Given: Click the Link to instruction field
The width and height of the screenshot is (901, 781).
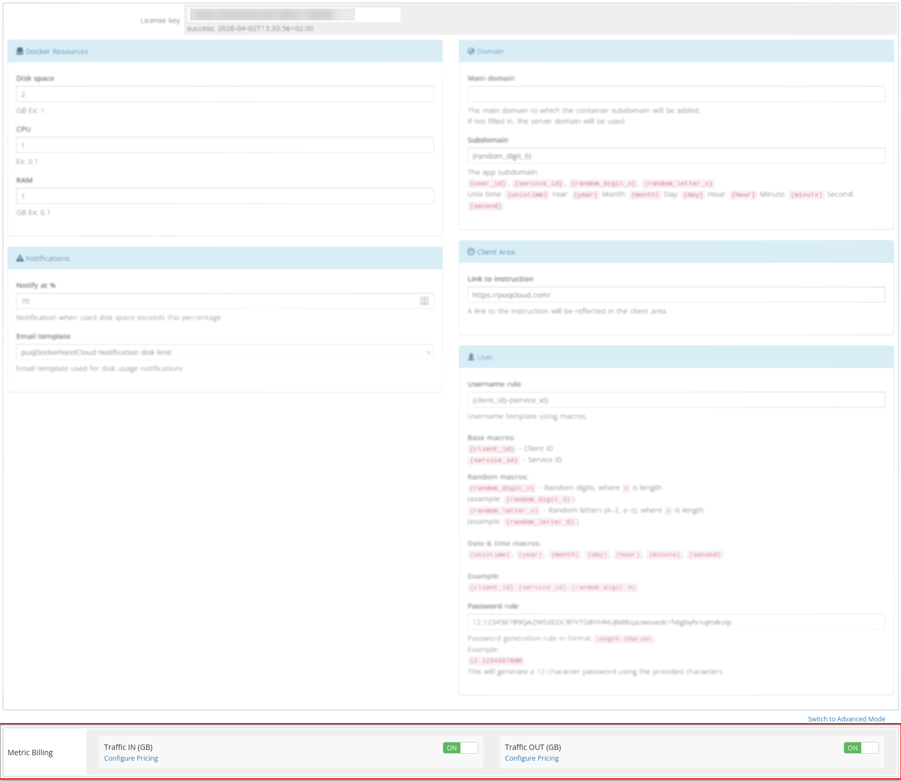Looking at the screenshot, I should 676,294.
